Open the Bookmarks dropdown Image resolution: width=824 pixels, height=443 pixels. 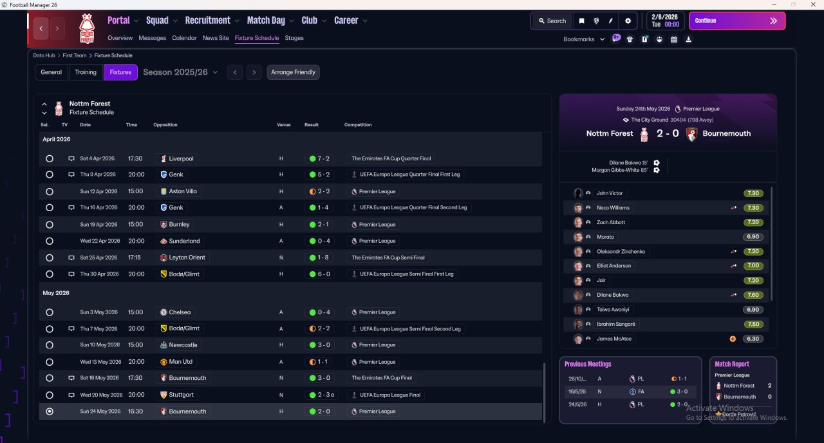click(x=584, y=39)
